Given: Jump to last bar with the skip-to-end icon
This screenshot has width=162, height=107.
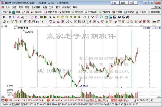Looking at the screenshot, I should click(46, 17).
